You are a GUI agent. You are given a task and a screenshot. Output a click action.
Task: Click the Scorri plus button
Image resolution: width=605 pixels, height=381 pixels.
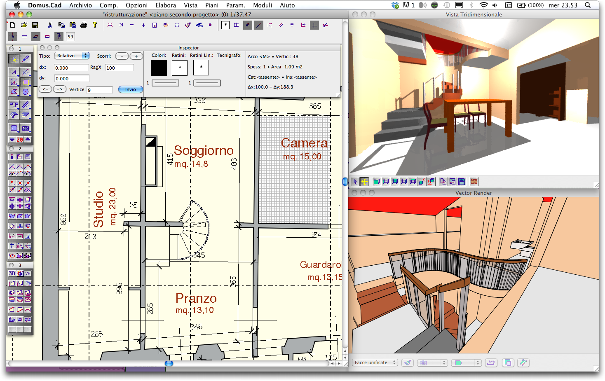tap(136, 56)
